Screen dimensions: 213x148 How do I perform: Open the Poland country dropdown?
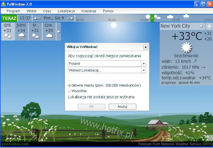(x=144, y=64)
